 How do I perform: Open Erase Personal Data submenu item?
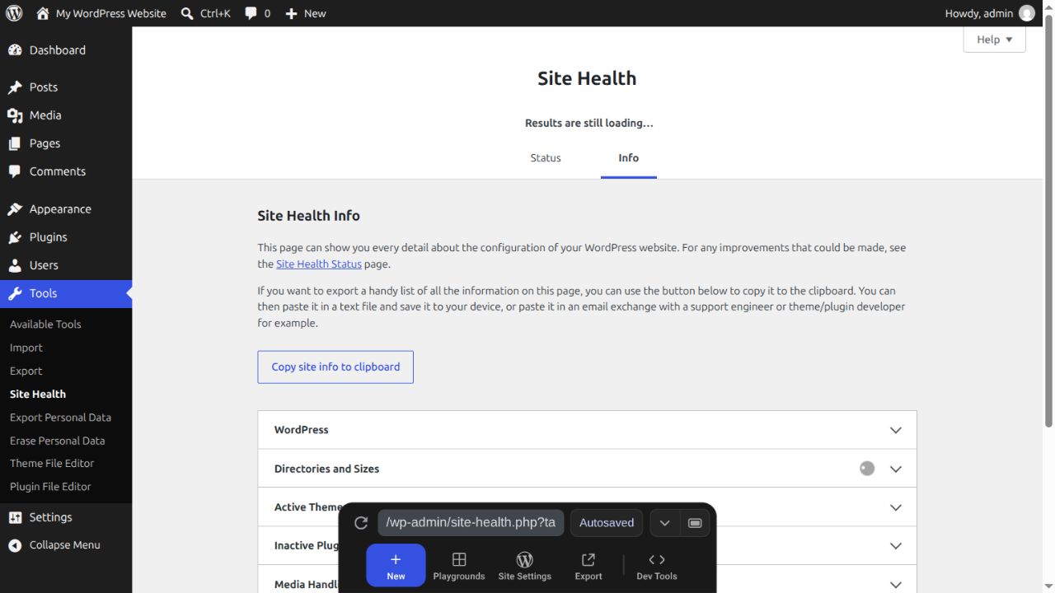(58, 440)
